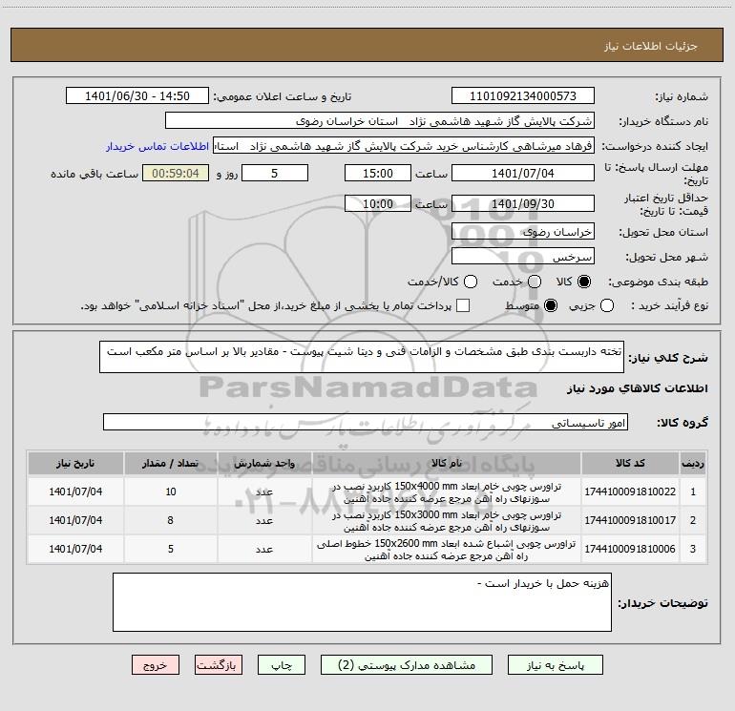Click the unit عدد in row 2
Viewport: 735px width, 711px height.
(x=264, y=521)
